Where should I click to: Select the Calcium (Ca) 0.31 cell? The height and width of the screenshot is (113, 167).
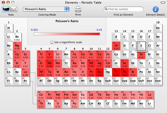pos(17,55)
